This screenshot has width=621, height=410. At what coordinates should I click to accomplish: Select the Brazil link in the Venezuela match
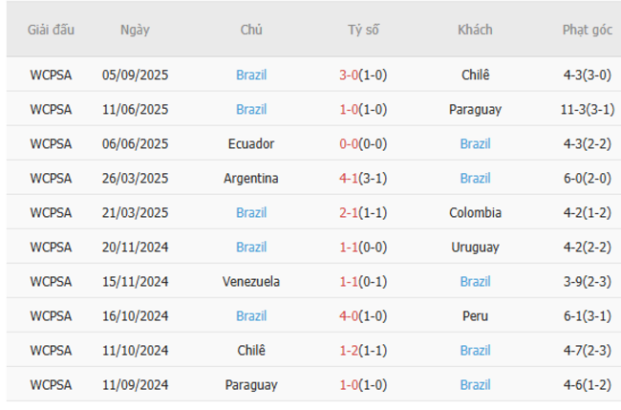click(475, 281)
